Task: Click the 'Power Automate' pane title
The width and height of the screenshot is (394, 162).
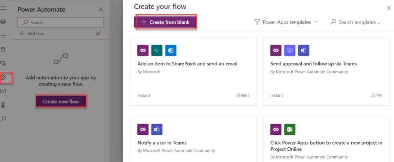Action: [42, 10]
